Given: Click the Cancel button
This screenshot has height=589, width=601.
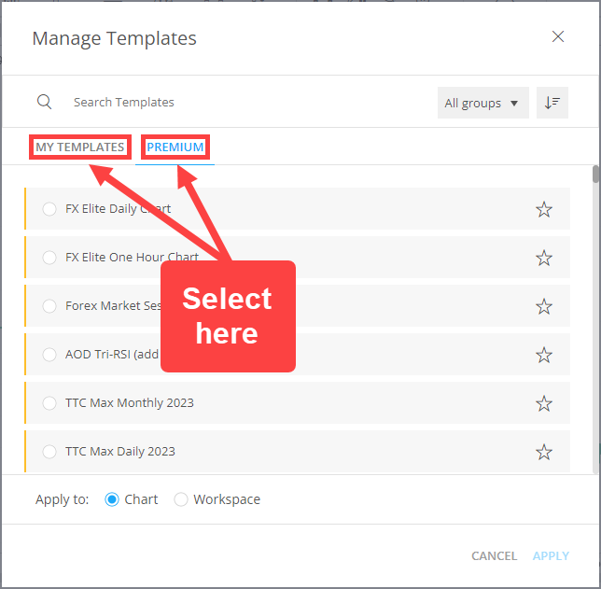Looking at the screenshot, I should (494, 555).
